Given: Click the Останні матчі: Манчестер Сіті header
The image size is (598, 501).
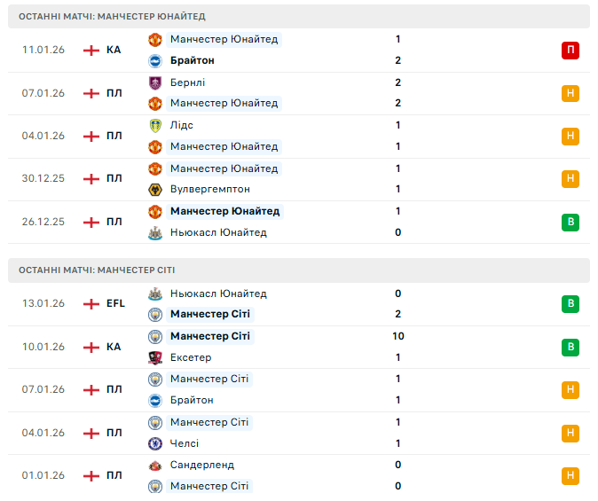Looking at the screenshot, I should [x=98, y=270].
